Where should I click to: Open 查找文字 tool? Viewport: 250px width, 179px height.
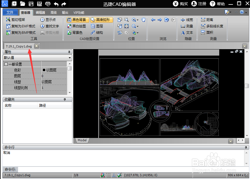click(49, 26)
